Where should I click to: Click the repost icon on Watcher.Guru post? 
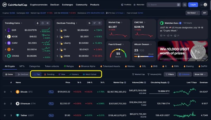click(168, 36)
